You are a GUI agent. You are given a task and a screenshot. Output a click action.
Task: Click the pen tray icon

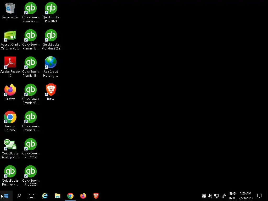pyautogui.click(x=224, y=196)
